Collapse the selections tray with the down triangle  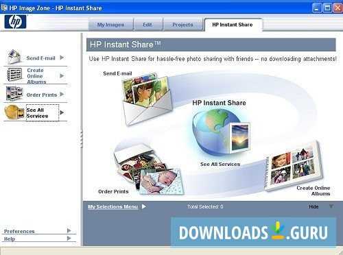[x=331, y=206]
